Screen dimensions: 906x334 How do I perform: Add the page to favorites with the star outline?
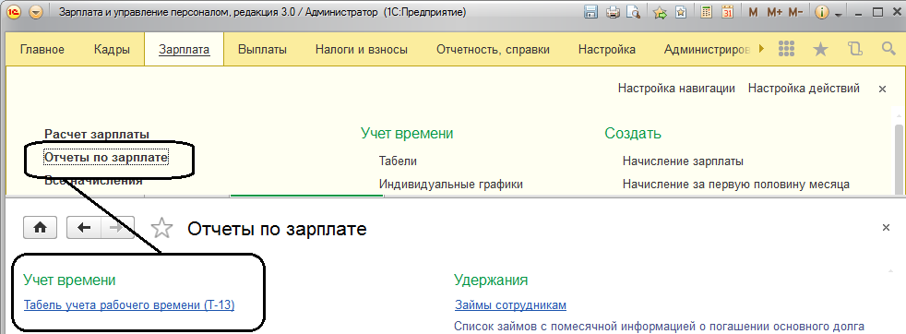pyautogui.click(x=161, y=229)
